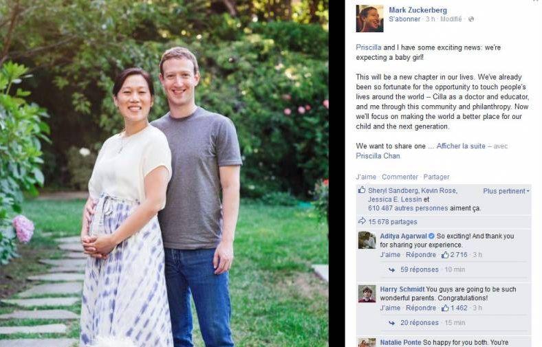Click Aditya Agarwal's verified badge
Screen dimensions: 542x347
click(x=431, y=236)
